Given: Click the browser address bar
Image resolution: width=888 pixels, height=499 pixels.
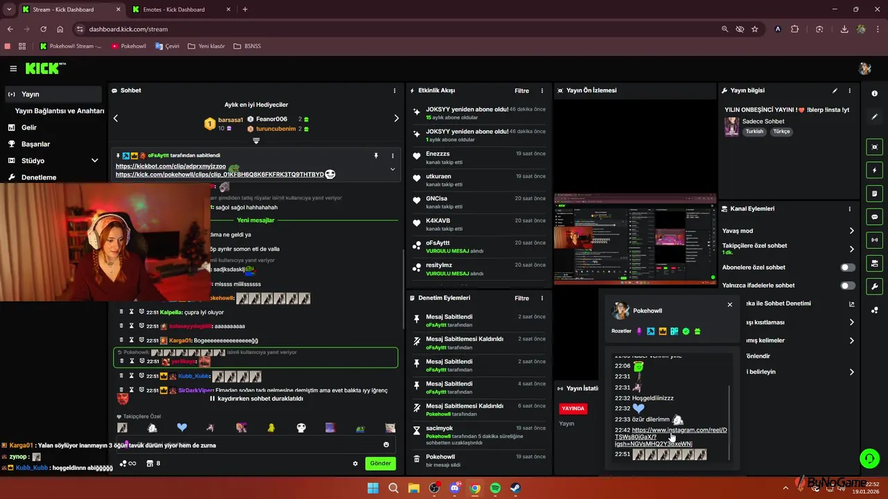Looking at the screenshot, I should (x=395, y=29).
